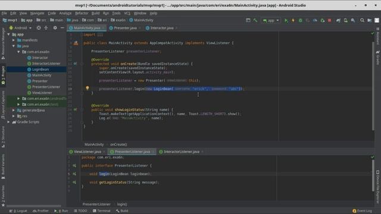381x214 pixels.
Task: Click the yellow intention lightbulb on line 19
Action: pos(88,88)
